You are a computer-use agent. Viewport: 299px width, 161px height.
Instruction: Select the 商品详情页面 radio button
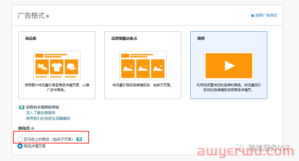[x=20, y=146]
